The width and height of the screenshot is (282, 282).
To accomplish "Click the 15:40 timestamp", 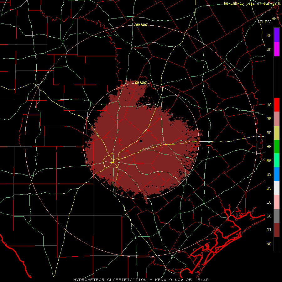I will pos(202,280).
